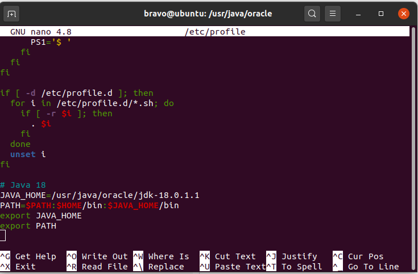Close the terminal window

404,14
